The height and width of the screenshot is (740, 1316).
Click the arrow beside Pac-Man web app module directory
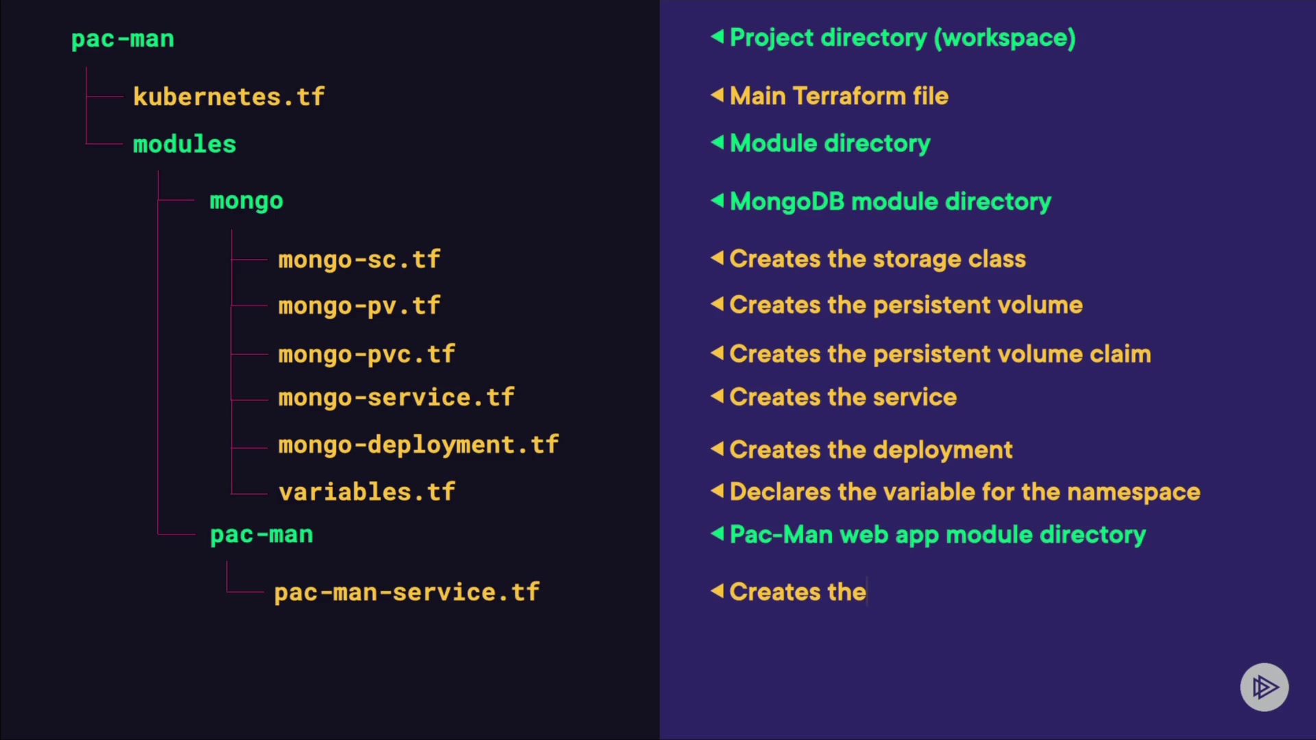[x=718, y=533]
